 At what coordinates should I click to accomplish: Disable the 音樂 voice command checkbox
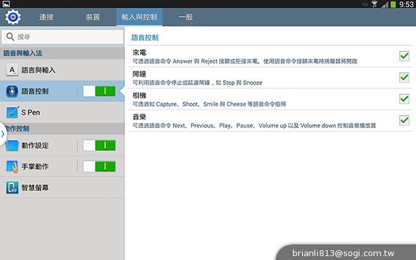(x=404, y=120)
